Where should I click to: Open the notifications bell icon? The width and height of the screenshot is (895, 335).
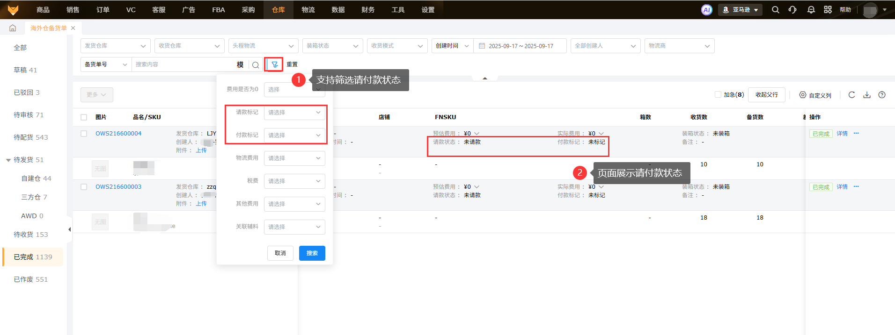811,10
